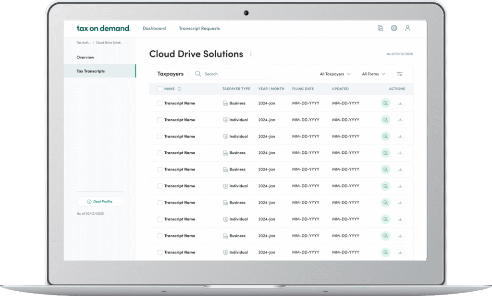Open settings via the gear icon
This screenshot has height=296, width=492.
click(394, 28)
